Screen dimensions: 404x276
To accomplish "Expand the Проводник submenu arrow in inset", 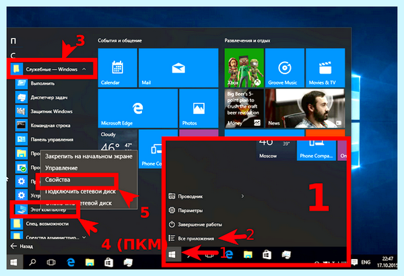I will (242, 197).
